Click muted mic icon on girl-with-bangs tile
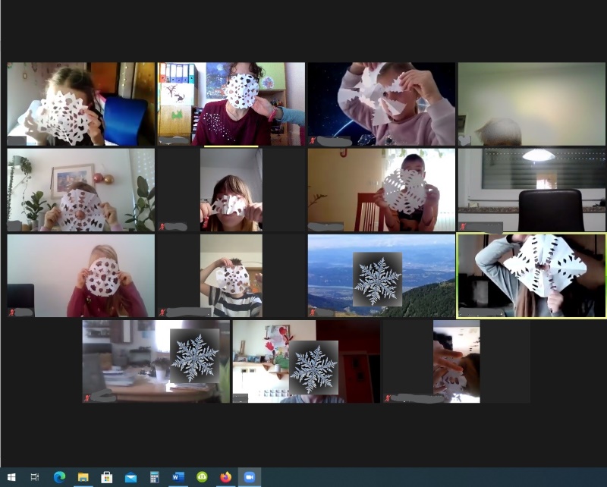Screen dimensions: 607x487 coord(162,227)
